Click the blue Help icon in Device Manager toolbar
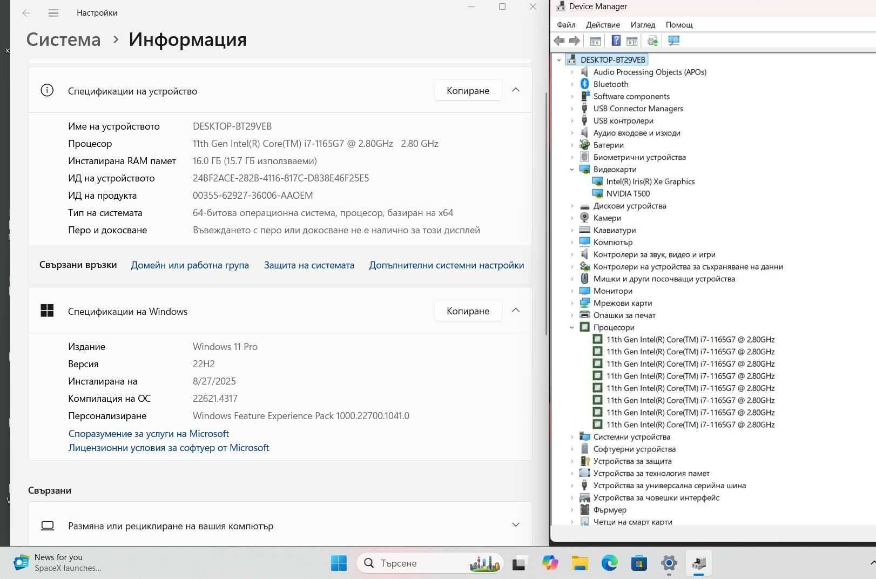The height and width of the screenshot is (579, 876). coord(616,41)
